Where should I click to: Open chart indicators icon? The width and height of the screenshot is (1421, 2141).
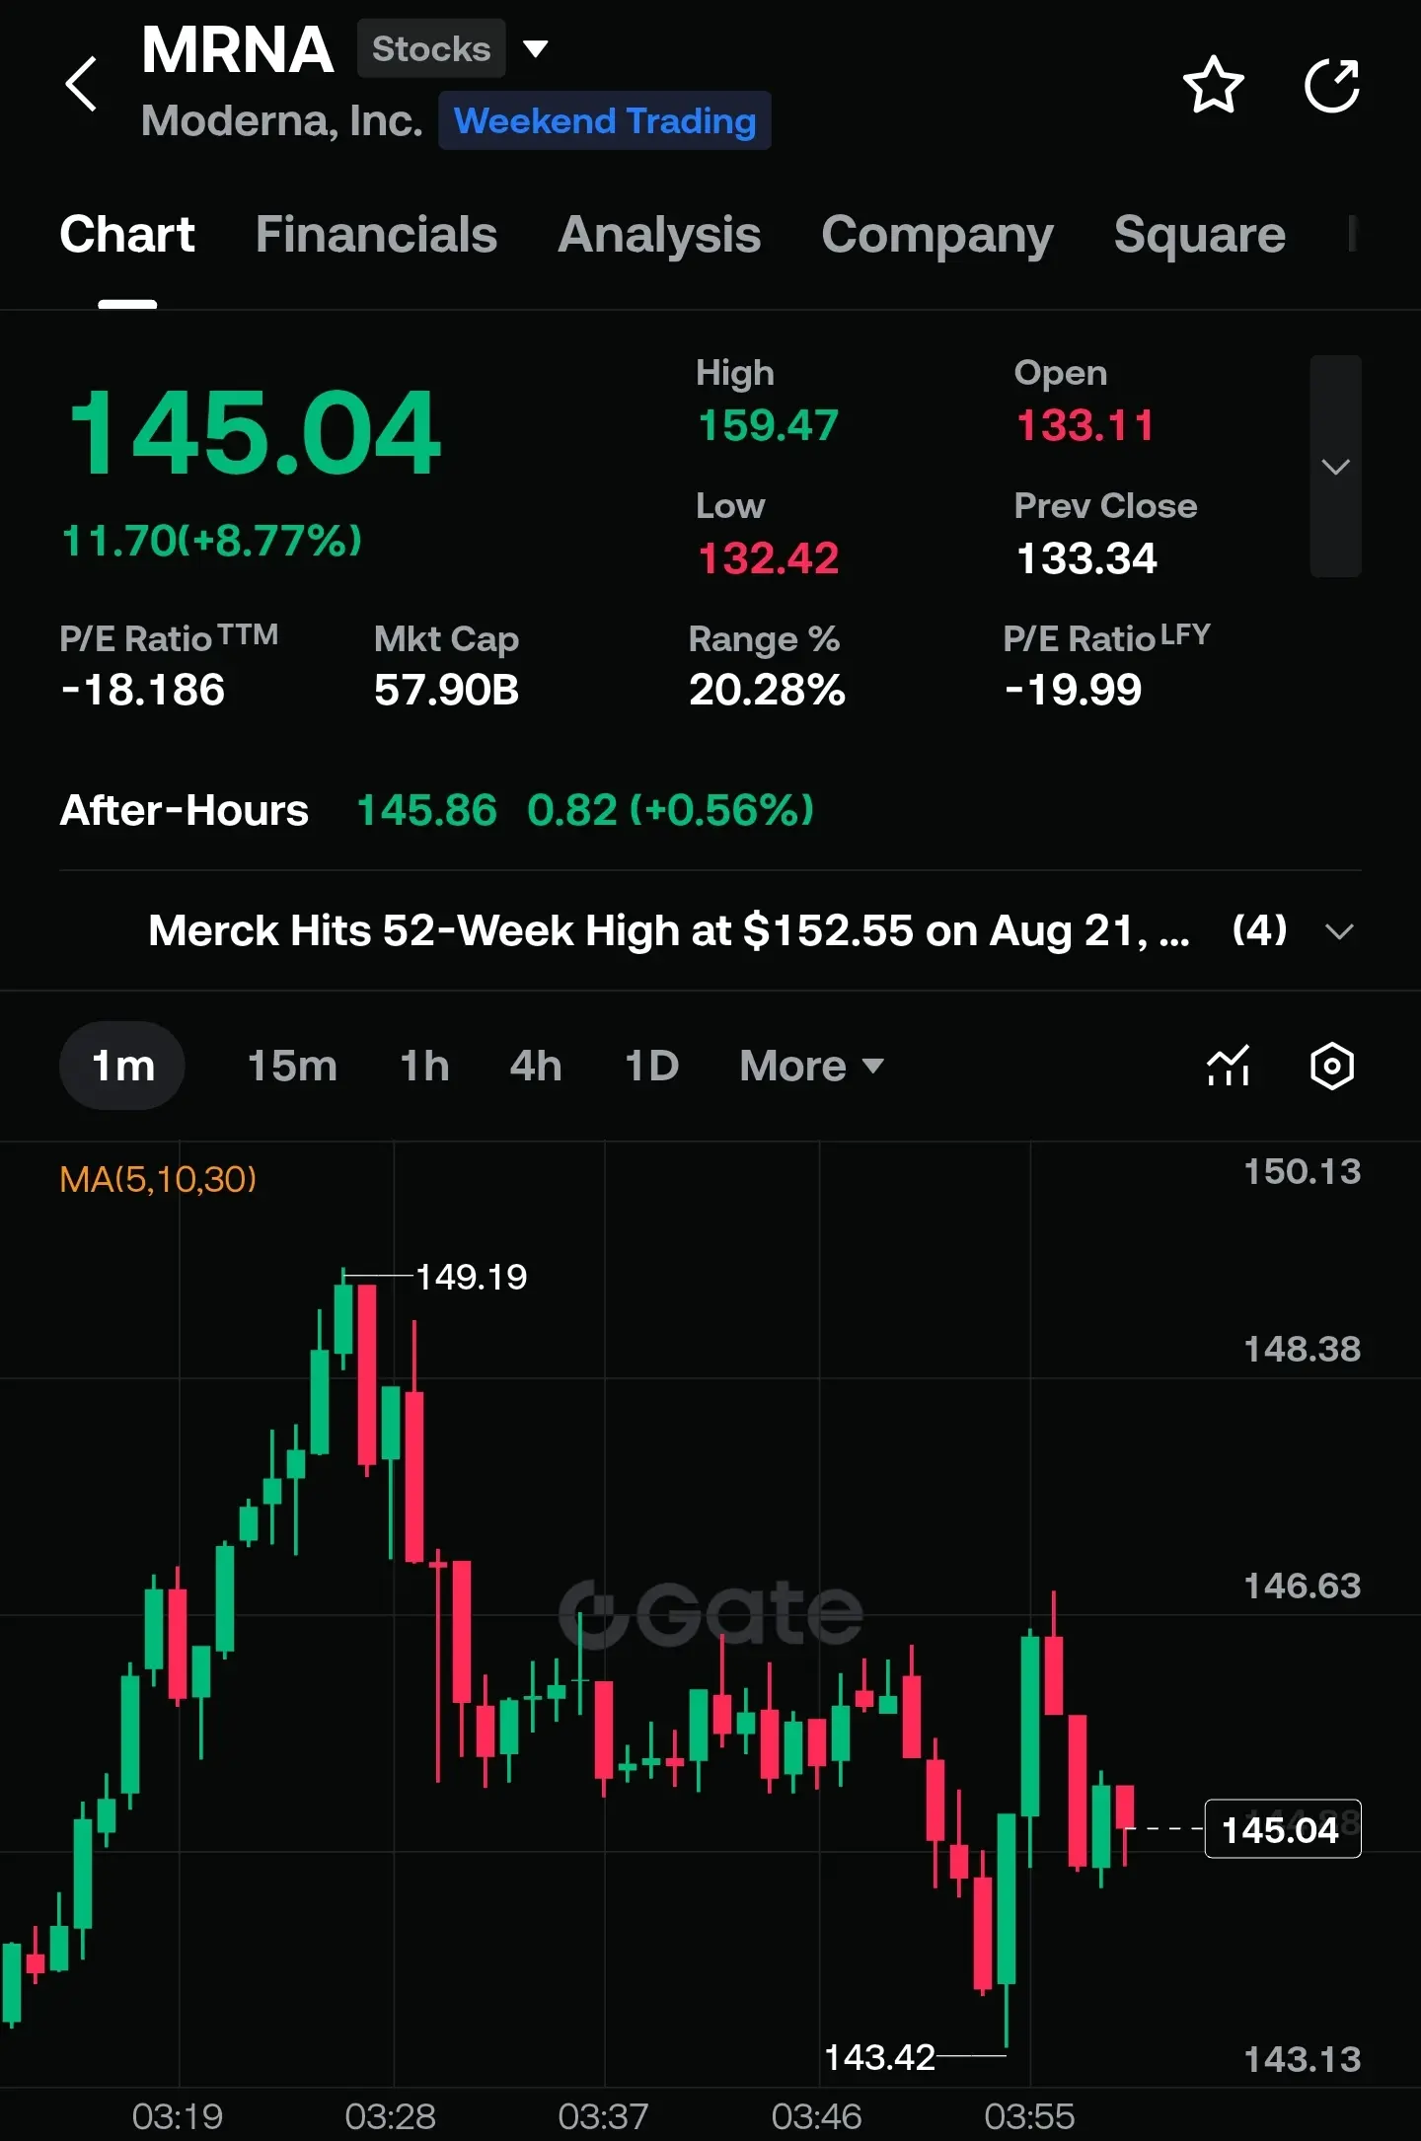[x=1229, y=1066]
